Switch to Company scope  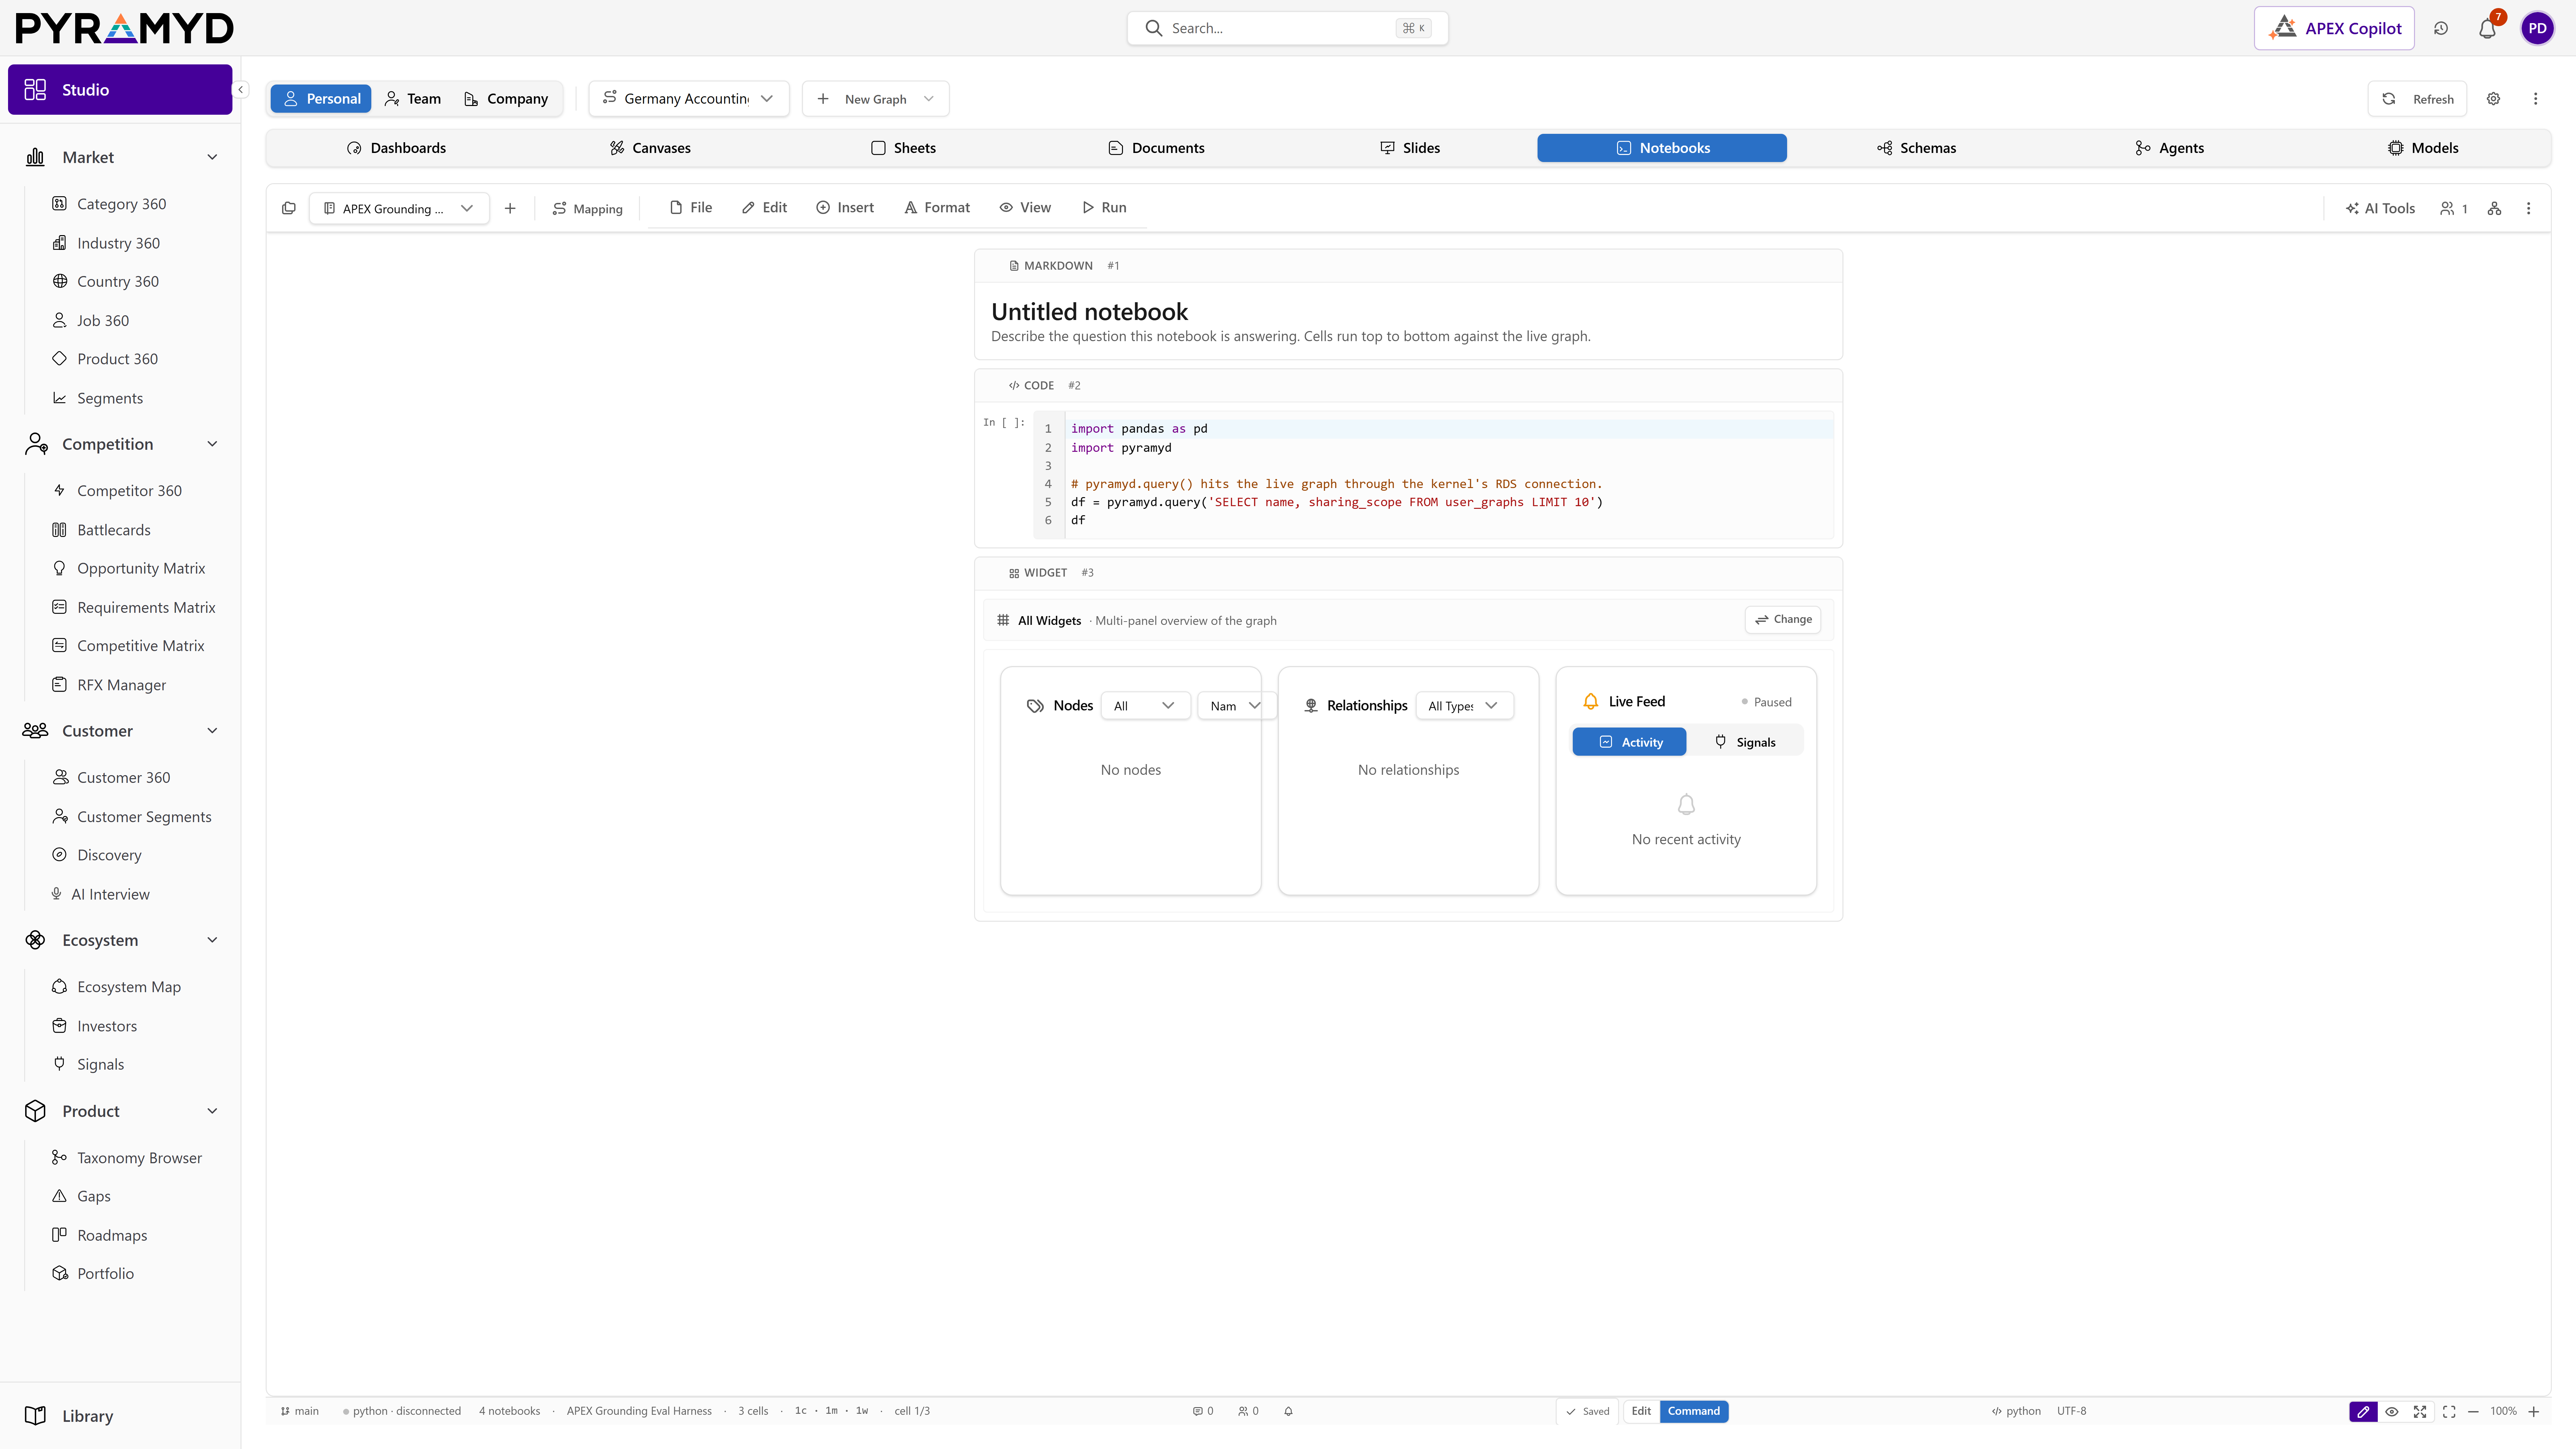[506, 99]
